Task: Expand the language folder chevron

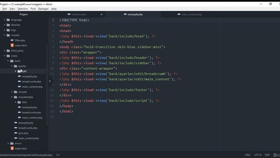Action: pyautogui.click(x=5, y=20)
